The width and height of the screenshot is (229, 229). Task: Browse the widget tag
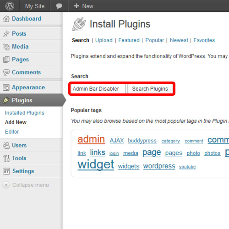pyautogui.click(x=96, y=164)
